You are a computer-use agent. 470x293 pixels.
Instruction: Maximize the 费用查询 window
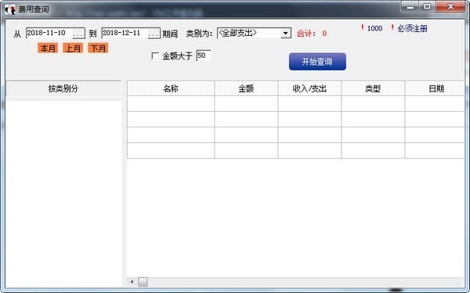click(x=427, y=7)
